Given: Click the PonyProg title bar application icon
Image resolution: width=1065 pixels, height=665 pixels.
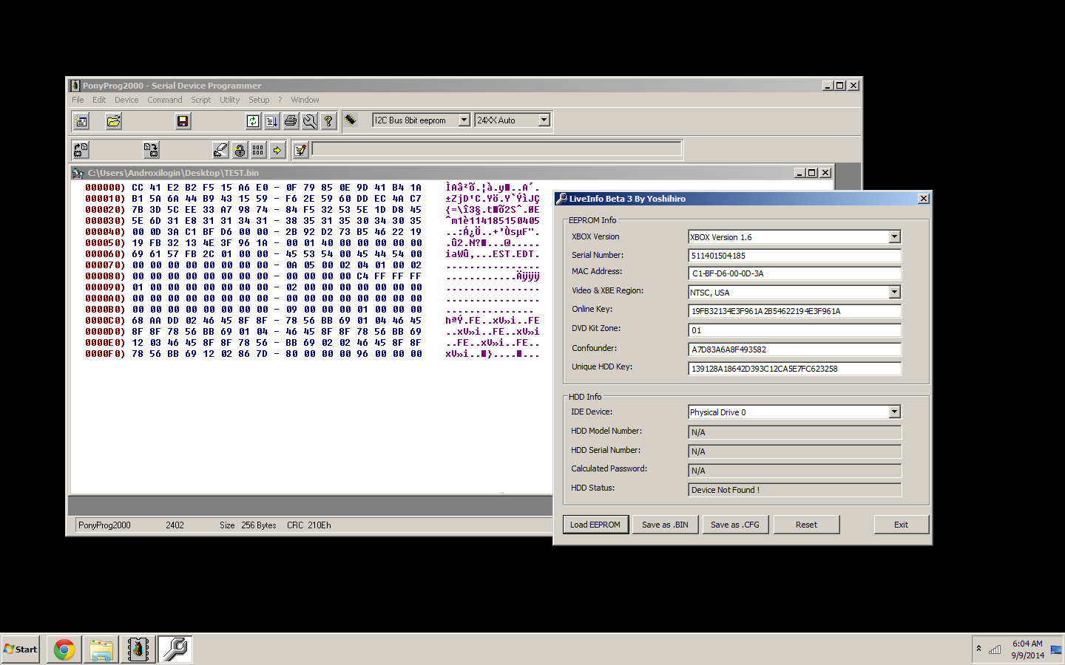Looking at the screenshot, I should pos(75,86).
